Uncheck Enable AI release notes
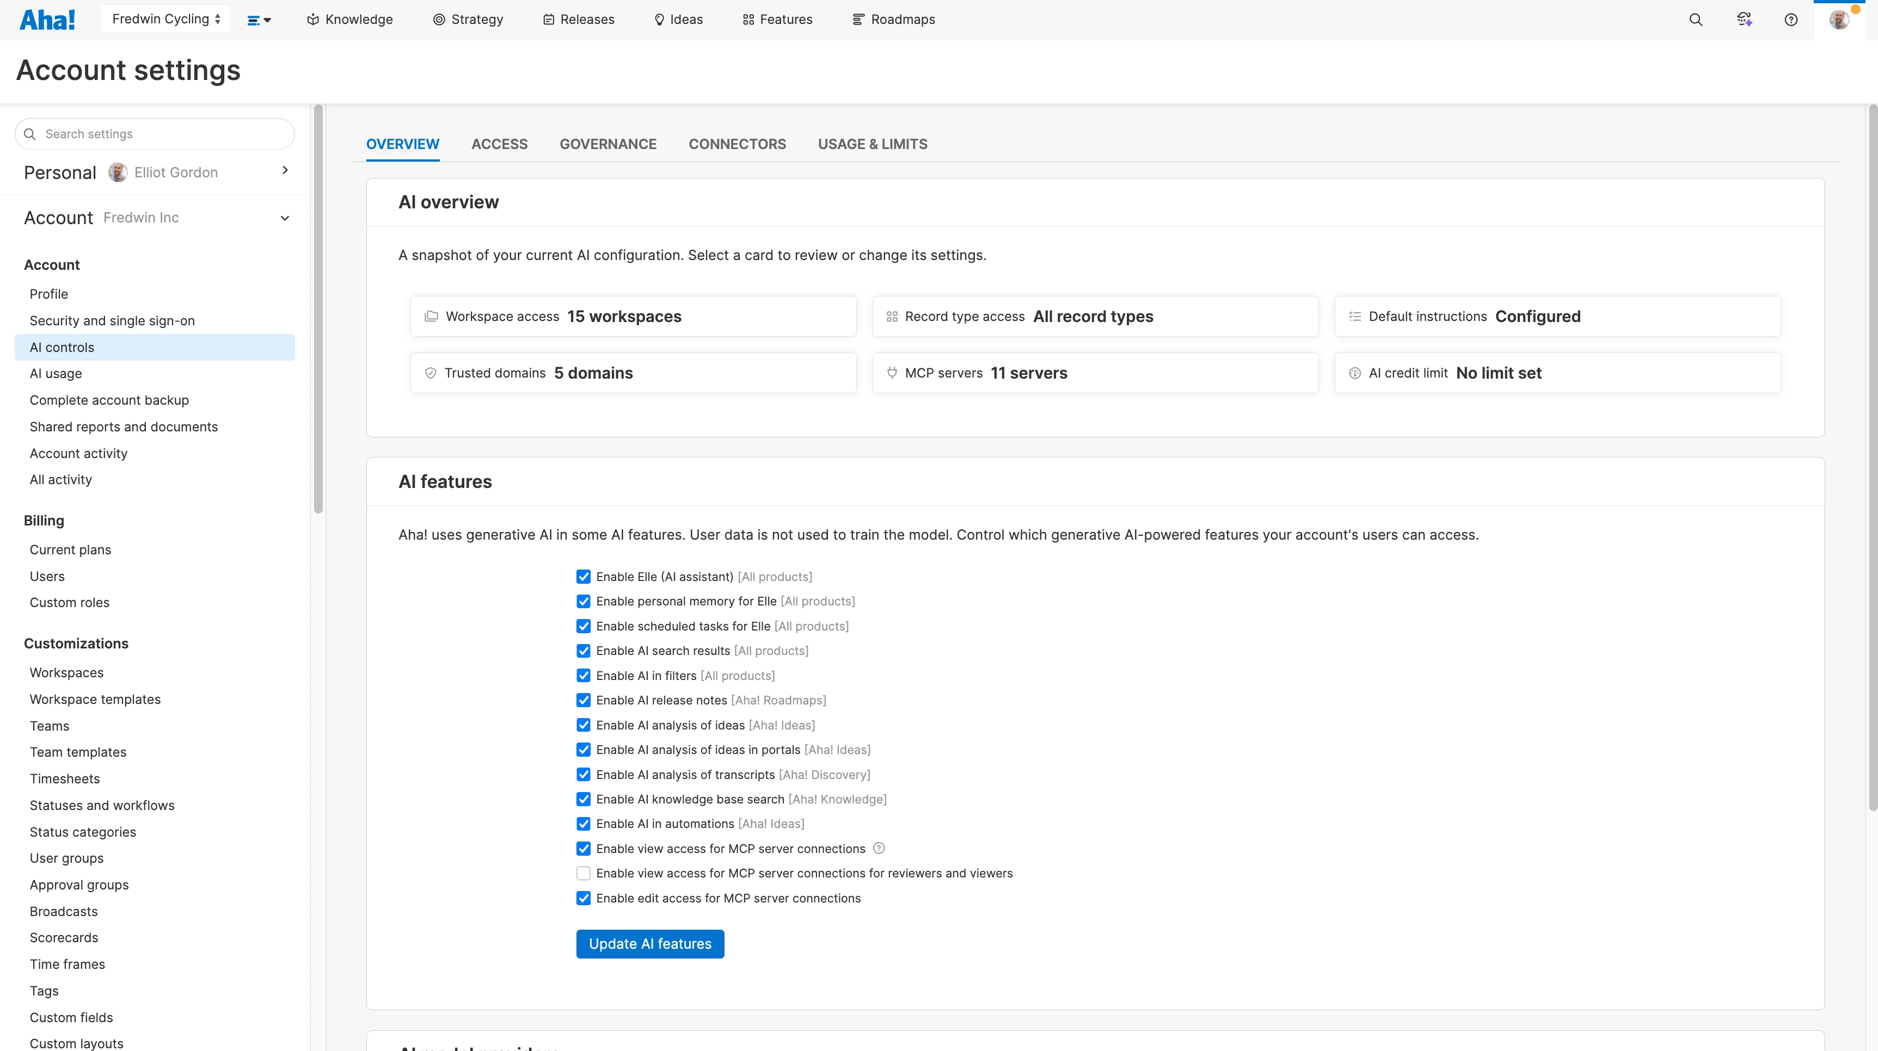 tap(583, 700)
